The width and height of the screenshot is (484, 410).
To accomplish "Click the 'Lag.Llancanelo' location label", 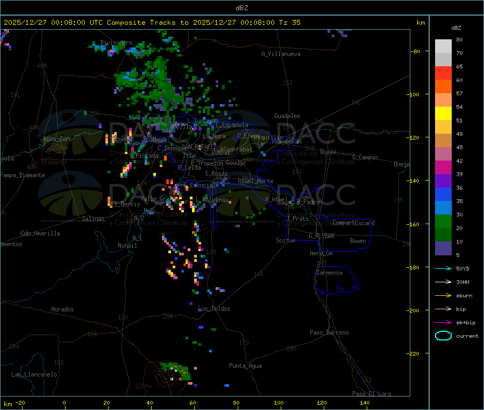I will coord(34,374).
